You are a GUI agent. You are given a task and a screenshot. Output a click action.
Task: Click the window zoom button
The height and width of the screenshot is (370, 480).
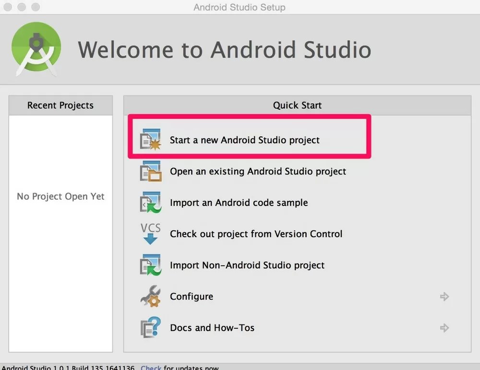(x=36, y=7)
